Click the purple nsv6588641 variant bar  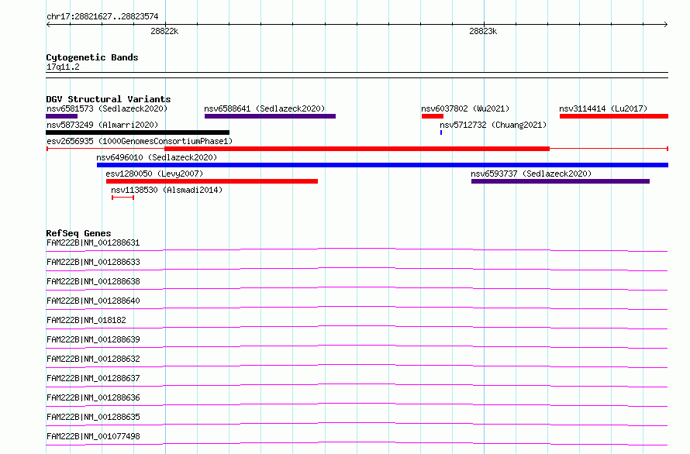pyautogui.click(x=270, y=116)
